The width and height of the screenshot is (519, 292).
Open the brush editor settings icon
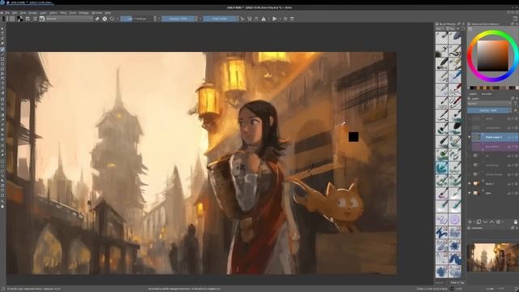[28, 19]
